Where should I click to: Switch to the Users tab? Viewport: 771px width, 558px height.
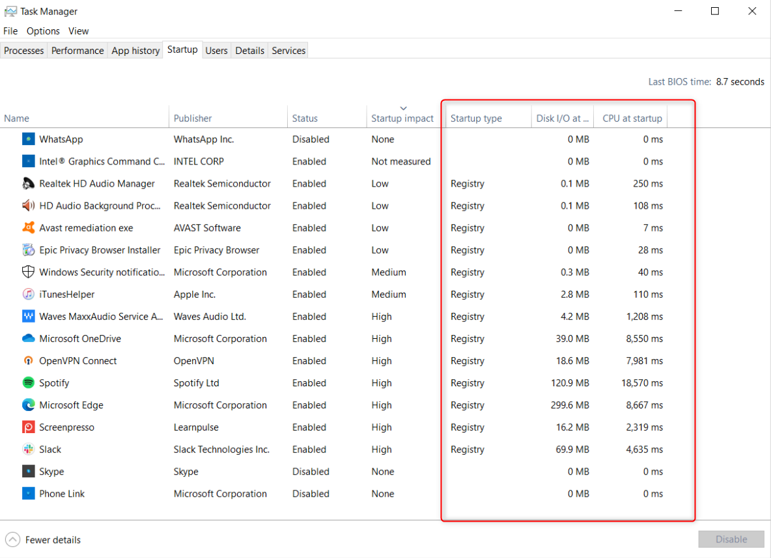216,51
